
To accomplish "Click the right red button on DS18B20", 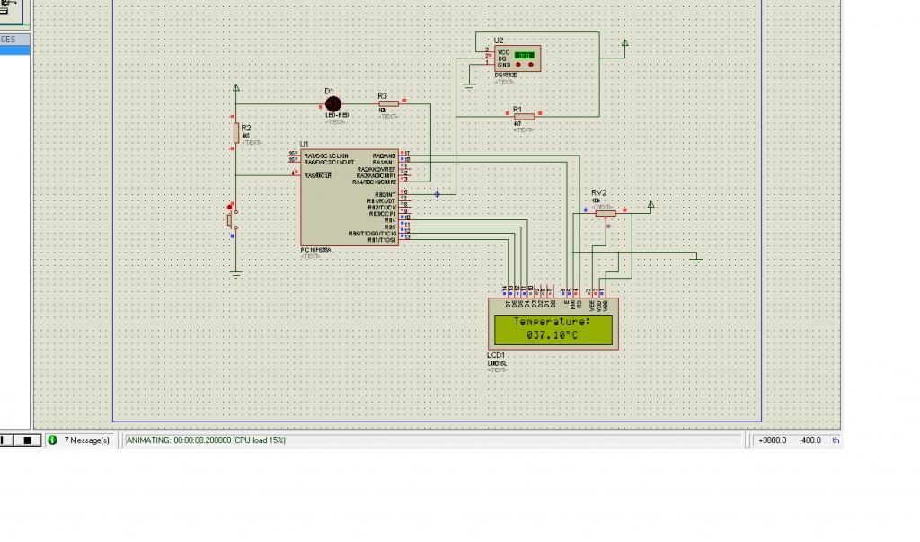I will [x=531, y=65].
